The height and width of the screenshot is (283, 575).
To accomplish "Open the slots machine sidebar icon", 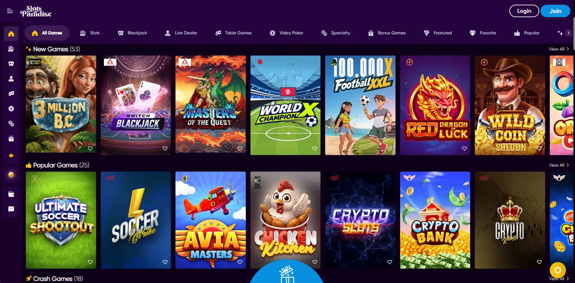I will click(11, 49).
